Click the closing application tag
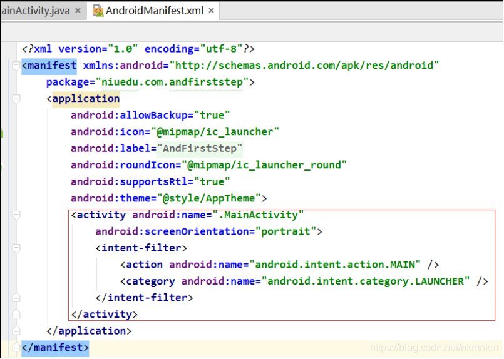This screenshot has height=359, width=504. pos(89,331)
